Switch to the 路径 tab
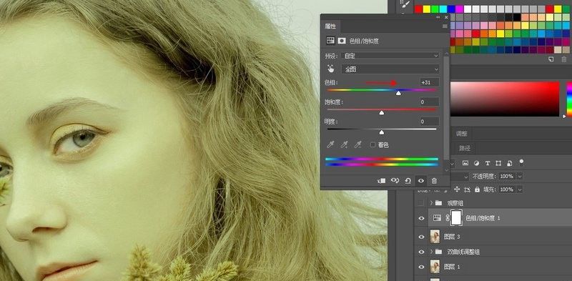Viewport: 572px width, 281px height. click(x=464, y=148)
